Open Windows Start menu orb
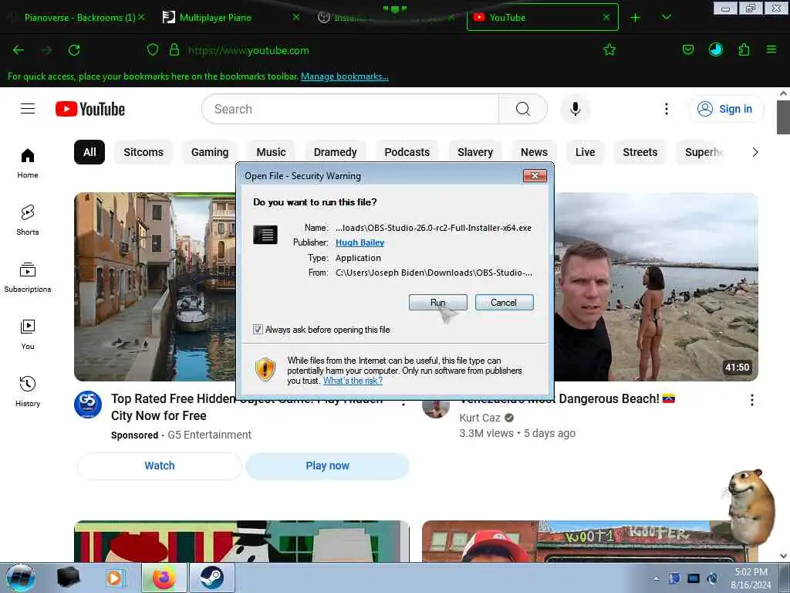This screenshot has height=593, width=790. [x=21, y=578]
